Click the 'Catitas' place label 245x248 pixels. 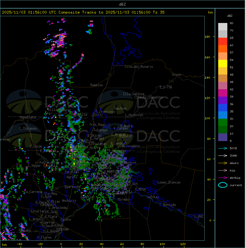coord(153,197)
